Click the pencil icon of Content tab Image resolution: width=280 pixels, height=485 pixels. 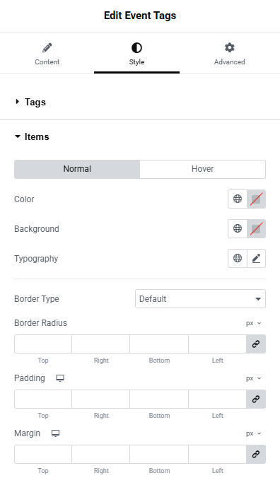pos(47,48)
